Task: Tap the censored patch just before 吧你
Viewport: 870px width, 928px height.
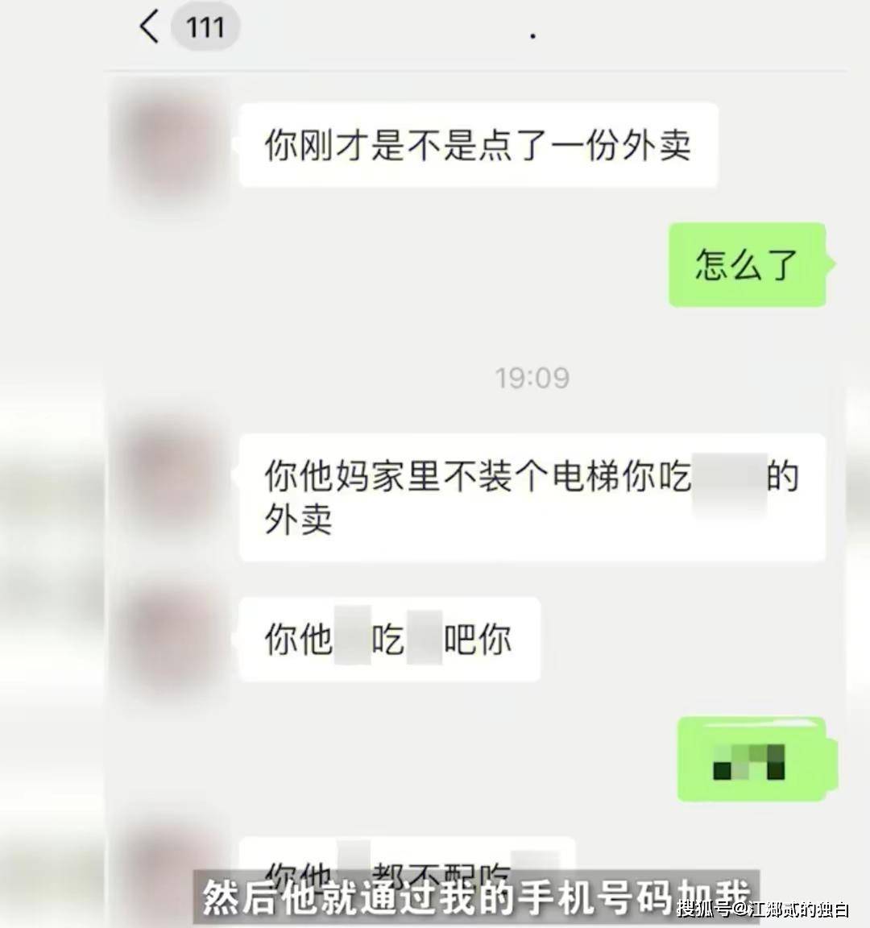Action: point(425,637)
